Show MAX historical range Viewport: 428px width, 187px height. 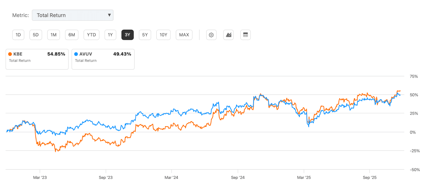tap(184, 35)
